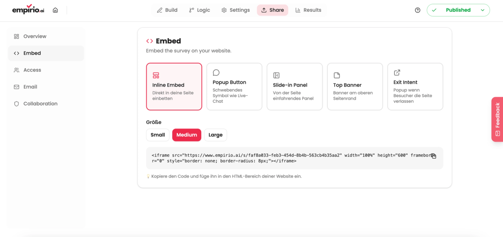Viewport: 503px width, 237px height.
Task: Switch to the Build tab
Action: (x=167, y=10)
